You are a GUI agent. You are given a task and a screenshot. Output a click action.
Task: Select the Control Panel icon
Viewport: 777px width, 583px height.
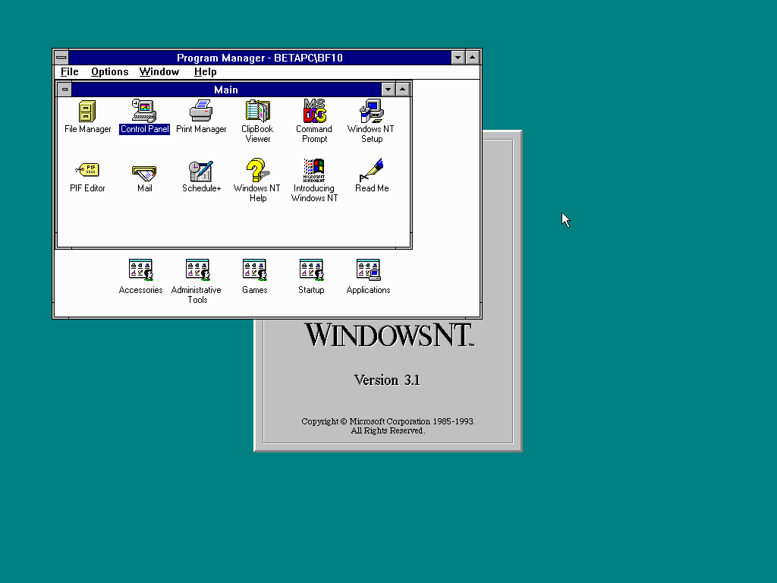pos(144,112)
